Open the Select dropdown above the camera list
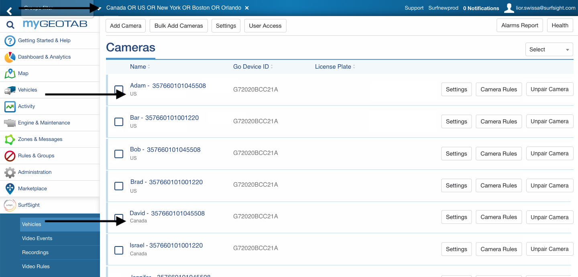578x277 pixels. tap(549, 49)
